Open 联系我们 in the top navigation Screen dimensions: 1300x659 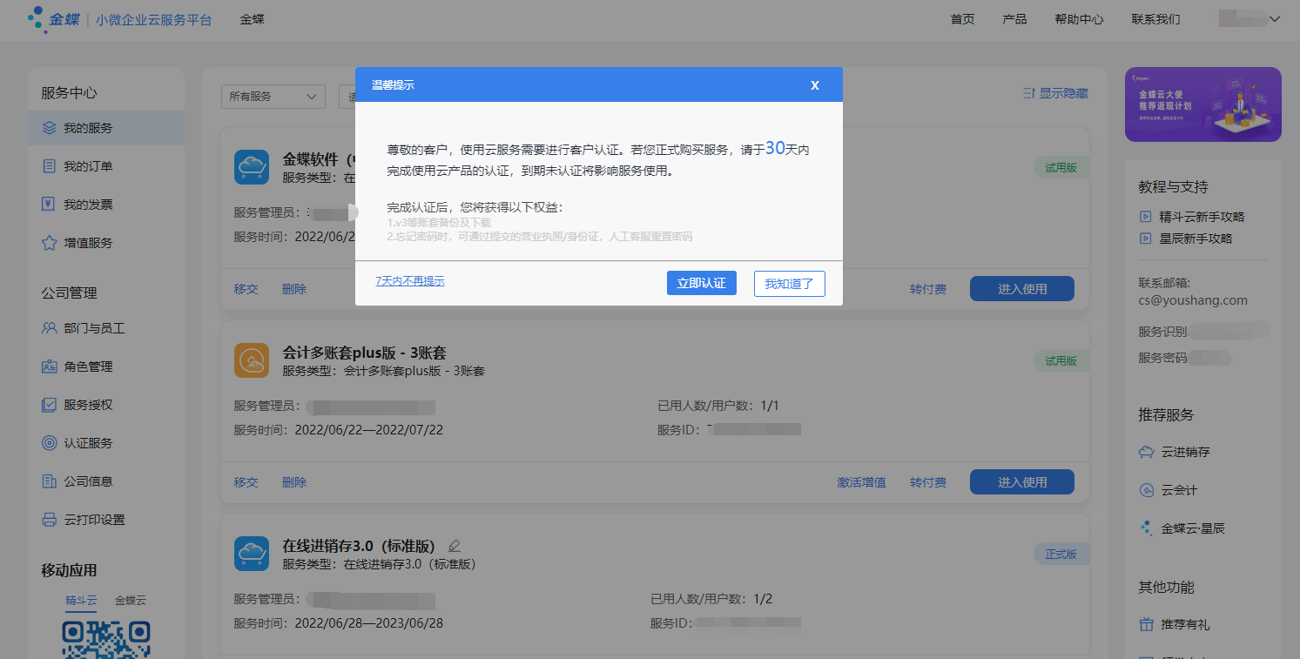point(1155,19)
